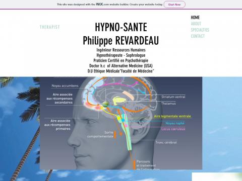Open the WiX.com link in top banner
The image size is (242, 181).
pos(102,5)
